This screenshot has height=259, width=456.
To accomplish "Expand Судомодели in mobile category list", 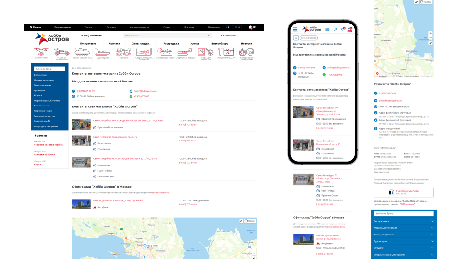I will (x=432, y=241).
